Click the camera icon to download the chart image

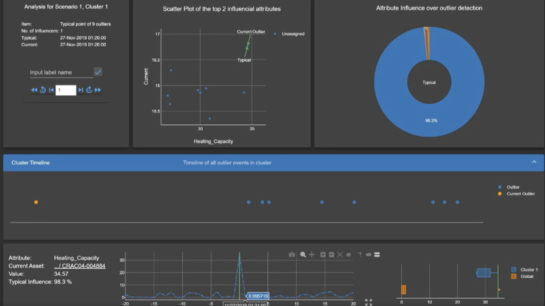click(292, 255)
